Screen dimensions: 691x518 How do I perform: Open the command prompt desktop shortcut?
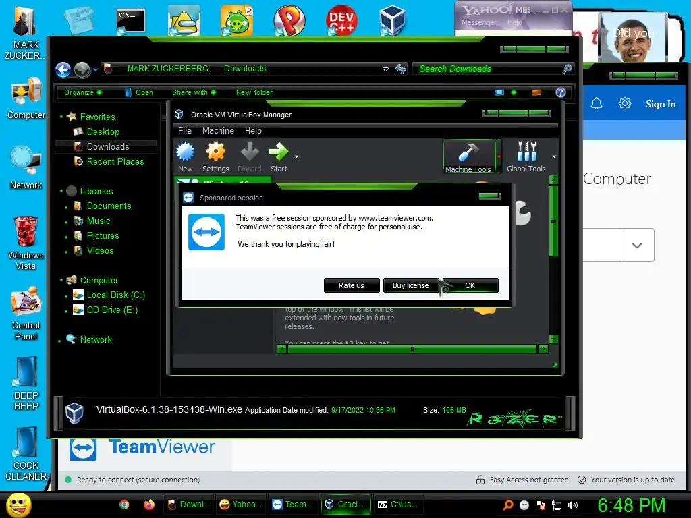[x=131, y=21]
